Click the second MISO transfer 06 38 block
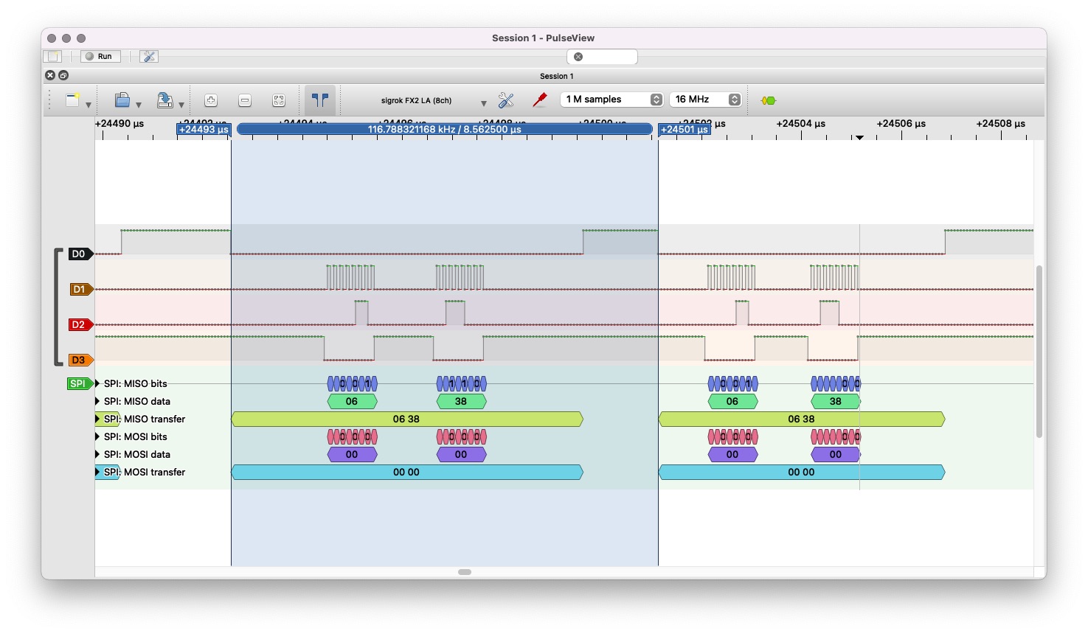 801,419
